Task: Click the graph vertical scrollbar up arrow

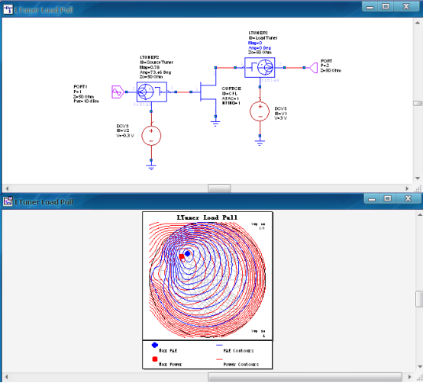Action: click(420, 215)
